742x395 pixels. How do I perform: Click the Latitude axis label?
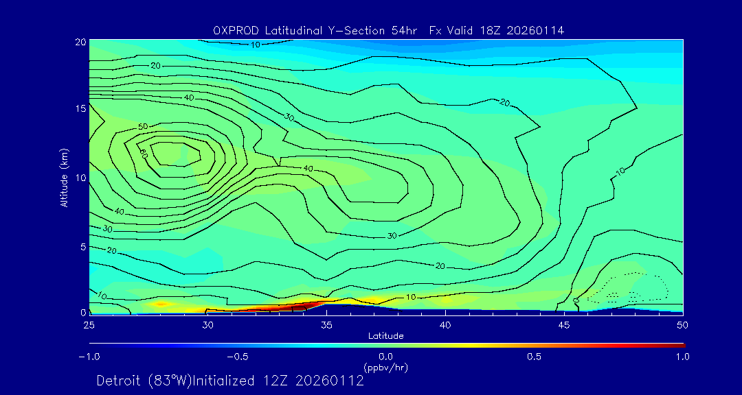pos(385,335)
